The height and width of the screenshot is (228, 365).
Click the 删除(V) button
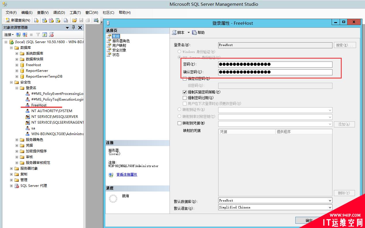(x=344, y=193)
